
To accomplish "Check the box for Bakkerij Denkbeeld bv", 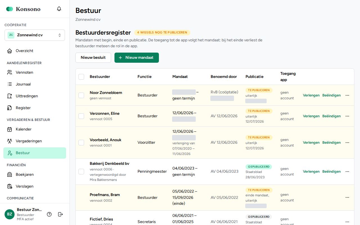I will point(81,172).
